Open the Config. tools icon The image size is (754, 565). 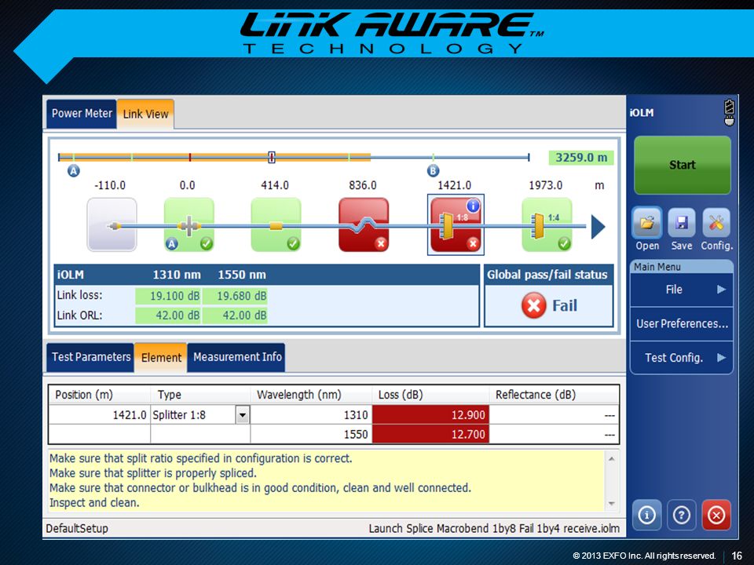point(716,223)
